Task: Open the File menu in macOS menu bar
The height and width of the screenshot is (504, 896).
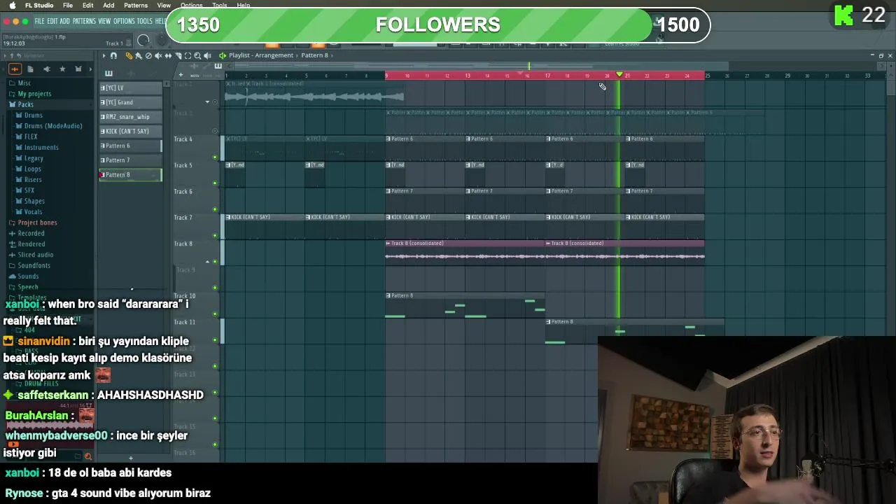Action: [x=68, y=5]
